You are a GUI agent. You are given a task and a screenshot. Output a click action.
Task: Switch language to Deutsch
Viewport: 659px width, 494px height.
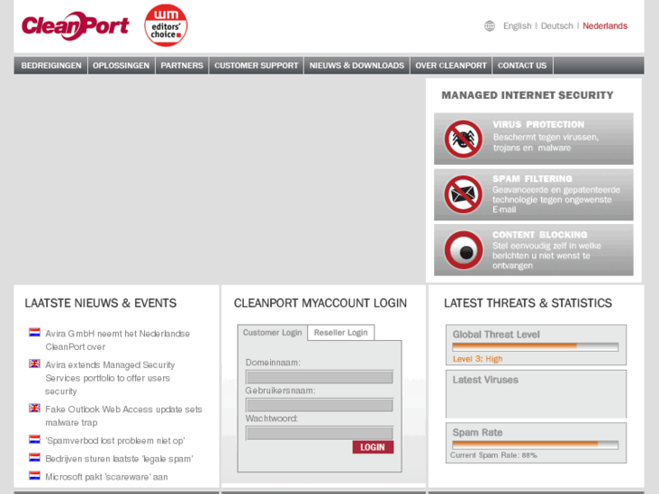tap(557, 26)
